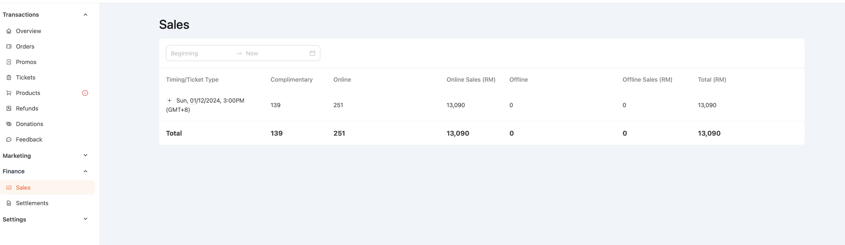This screenshot has height=245, width=845.
Task: Click the Online Sales (RM) column header
Action: tap(470, 80)
